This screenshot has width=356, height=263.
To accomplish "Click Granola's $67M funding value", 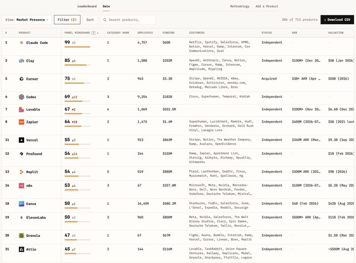I will 167,235.
